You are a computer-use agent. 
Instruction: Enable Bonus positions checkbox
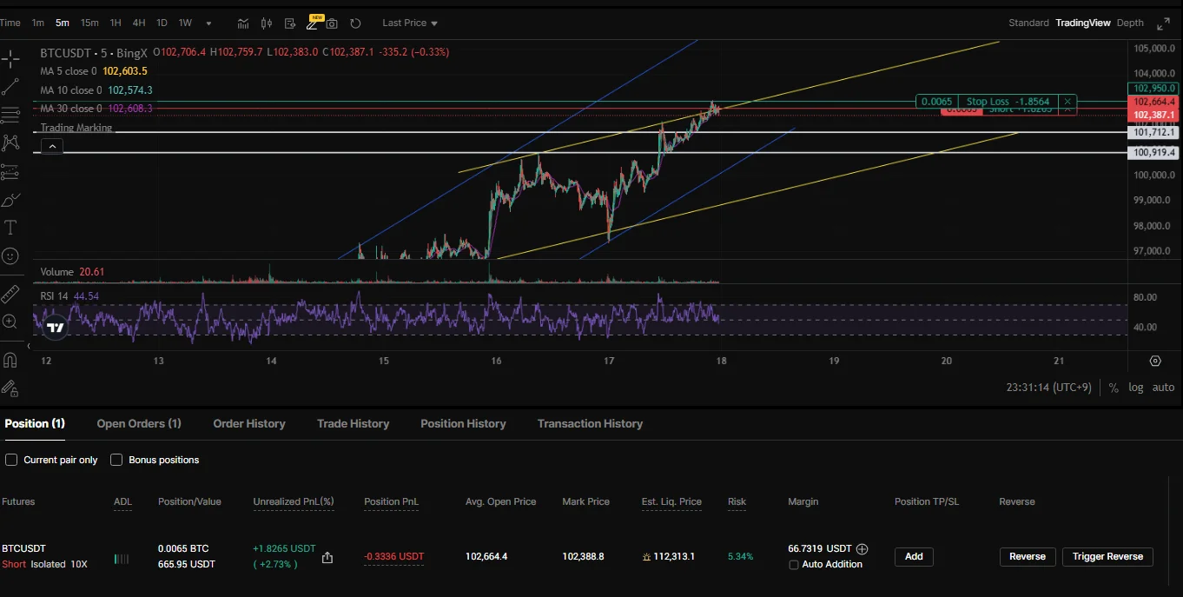point(116,460)
